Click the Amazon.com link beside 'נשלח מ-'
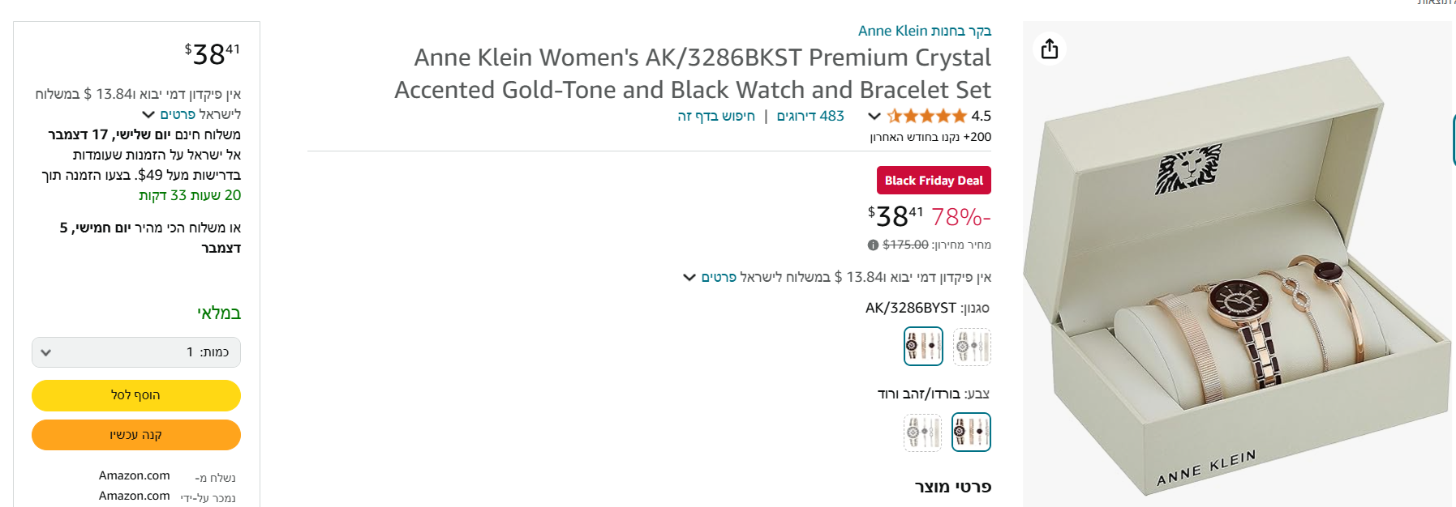Viewport: 1456px width, 507px height. click(135, 475)
